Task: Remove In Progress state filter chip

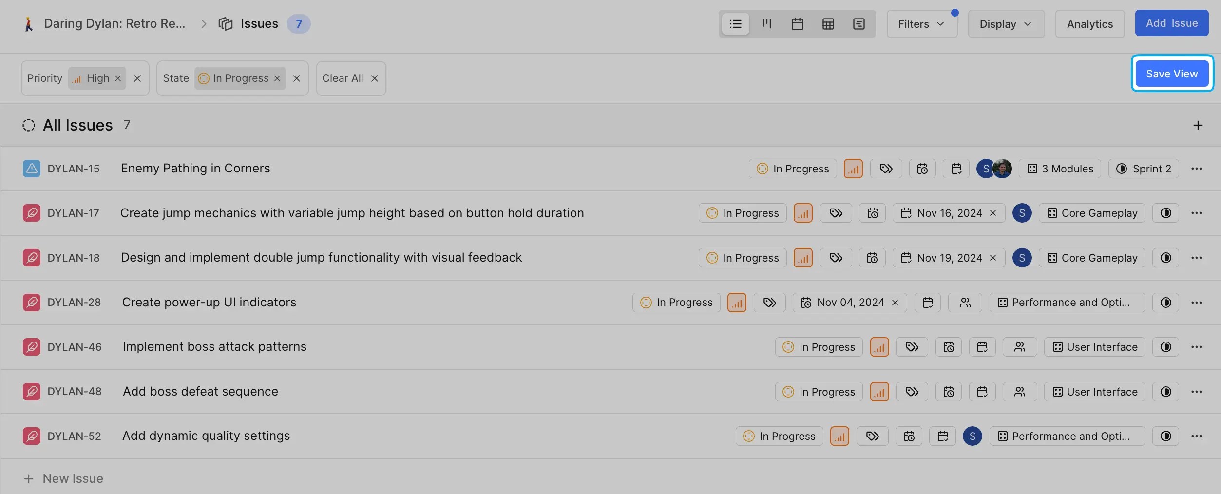Action: point(277,78)
